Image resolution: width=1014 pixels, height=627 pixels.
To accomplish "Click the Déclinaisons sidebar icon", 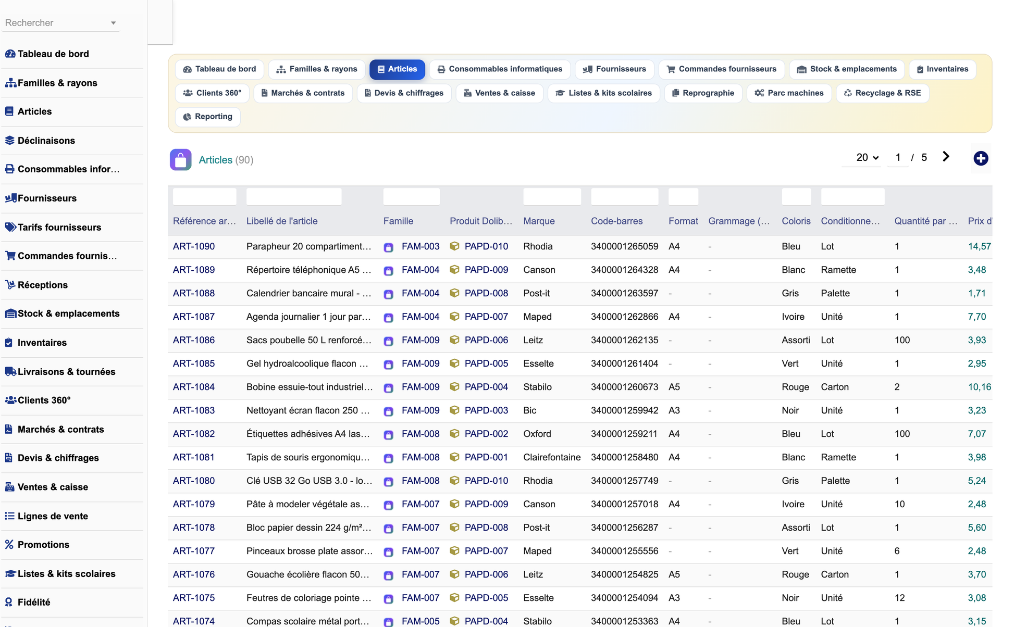I will point(9,140).
